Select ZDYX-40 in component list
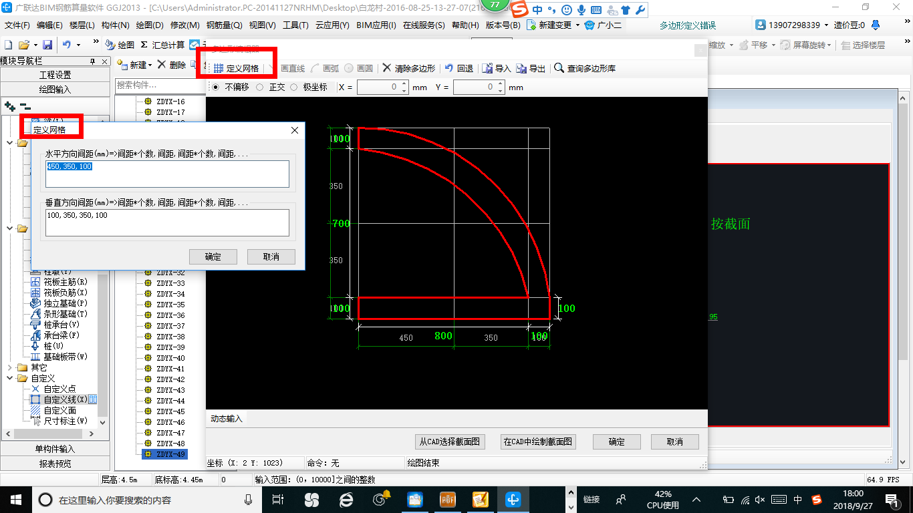Viewport: 913px width, 513px height. [x=170, y=358]
